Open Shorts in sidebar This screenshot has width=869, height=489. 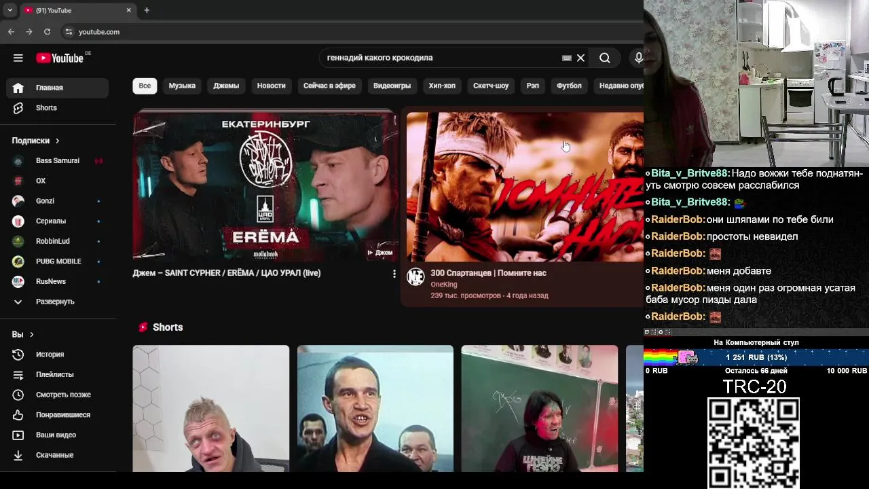(x=58, y=108)
